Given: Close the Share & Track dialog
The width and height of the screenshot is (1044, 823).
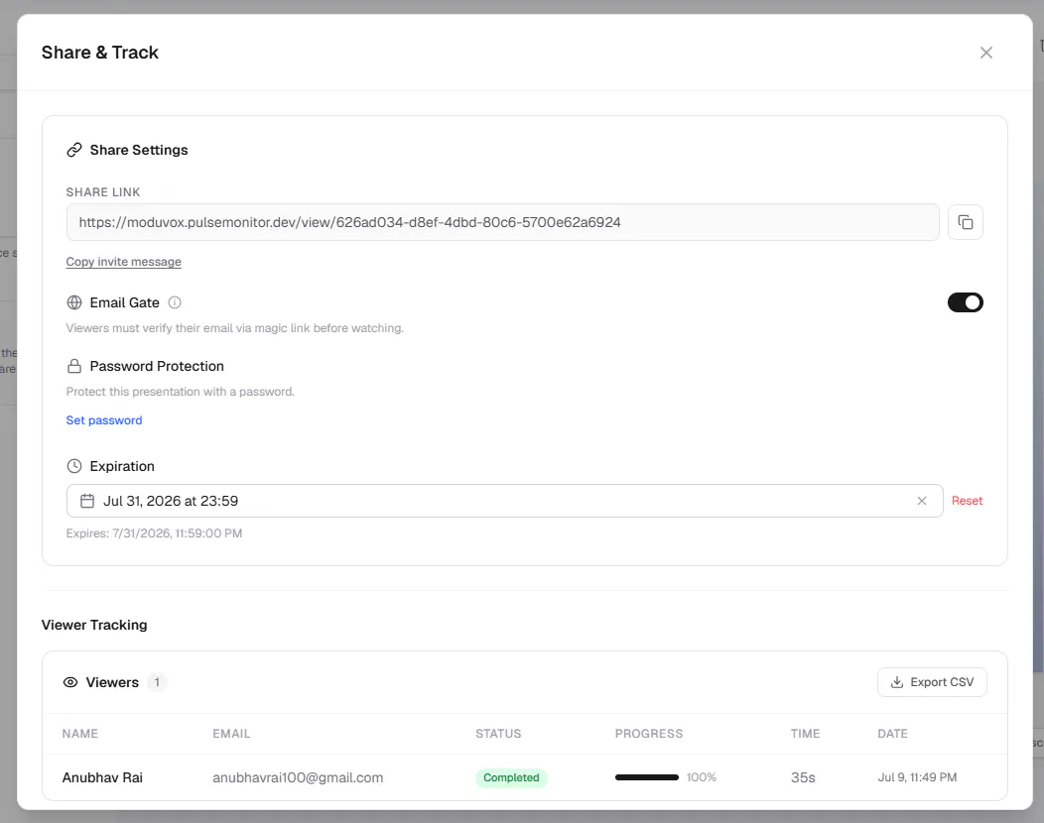Looking at the screenshot, I should [986, 53].
